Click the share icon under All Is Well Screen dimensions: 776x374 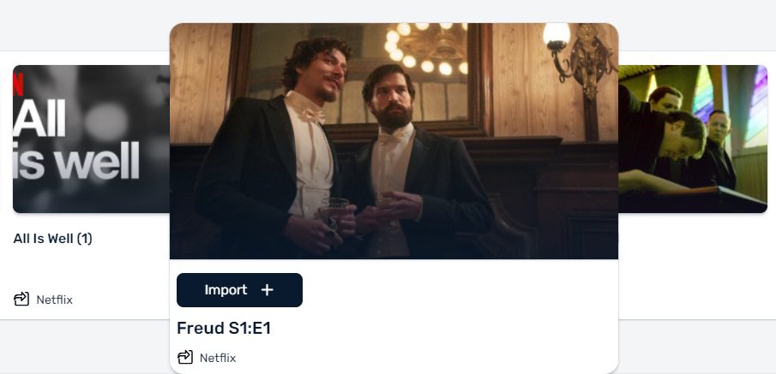click(x=21, y=299)
